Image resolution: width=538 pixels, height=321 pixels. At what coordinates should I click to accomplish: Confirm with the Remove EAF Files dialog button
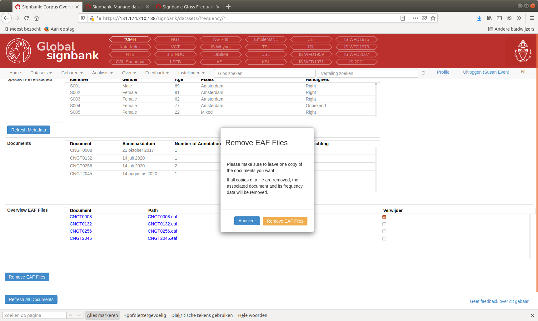[x=285, y=221]
